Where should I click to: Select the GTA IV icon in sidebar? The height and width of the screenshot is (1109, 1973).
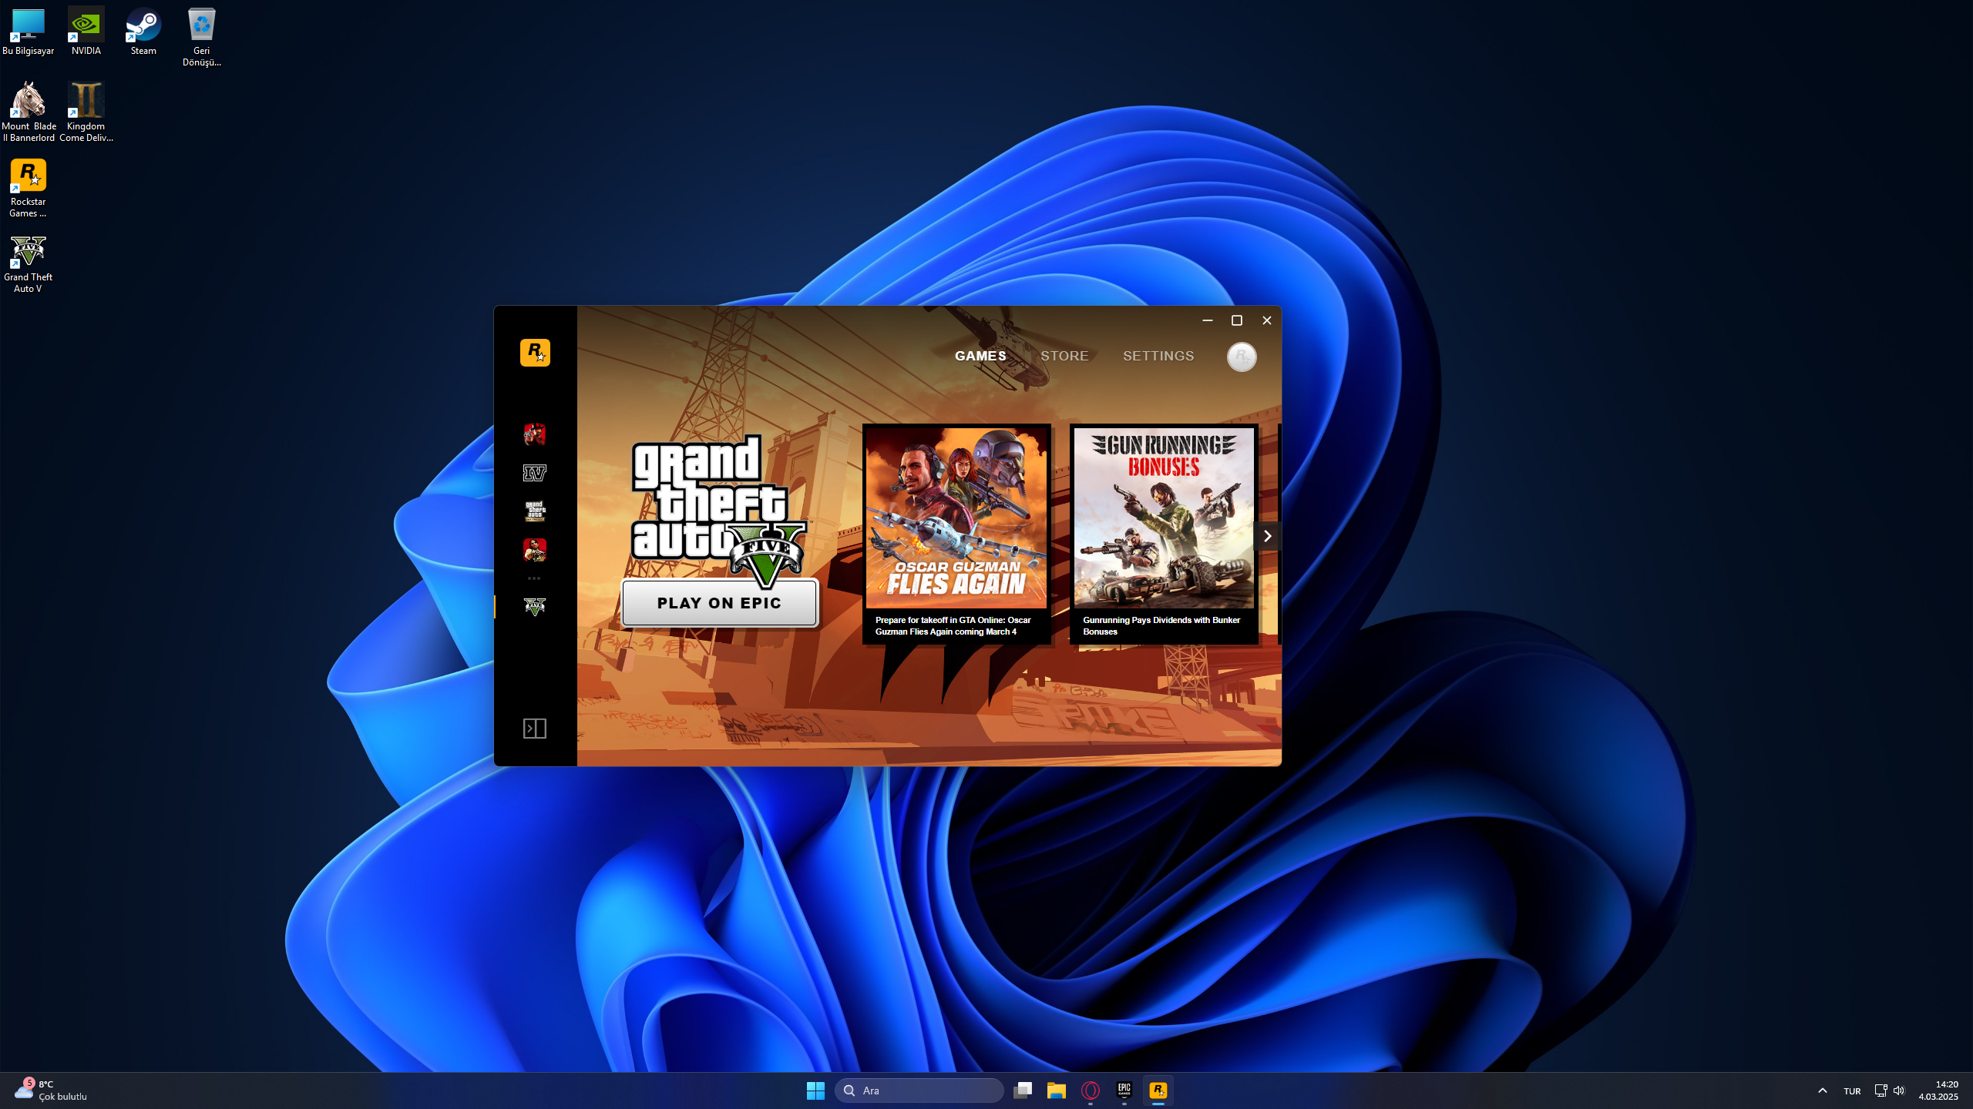pyautogui.click(x=535, y=473)
